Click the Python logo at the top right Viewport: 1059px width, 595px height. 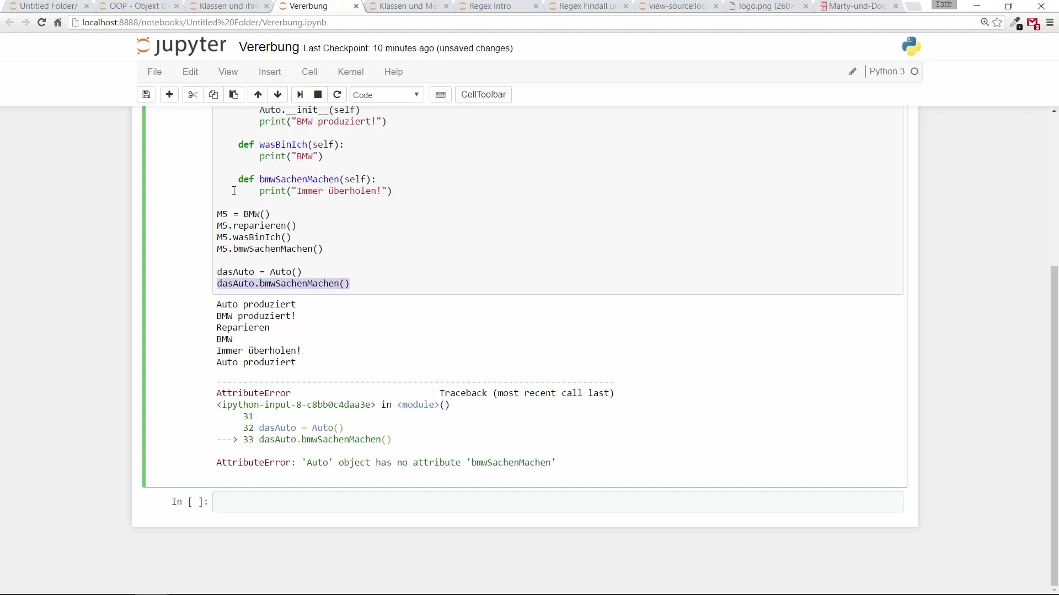(x=911, y=47)
